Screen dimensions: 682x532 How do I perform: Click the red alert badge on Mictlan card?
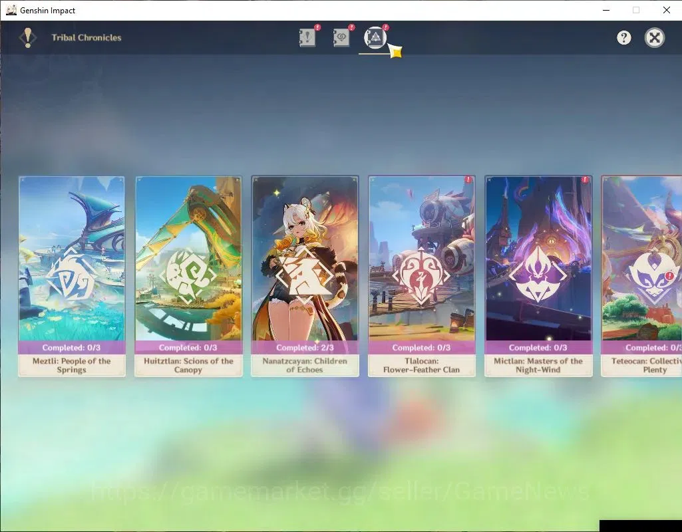[x=585, y=180]
